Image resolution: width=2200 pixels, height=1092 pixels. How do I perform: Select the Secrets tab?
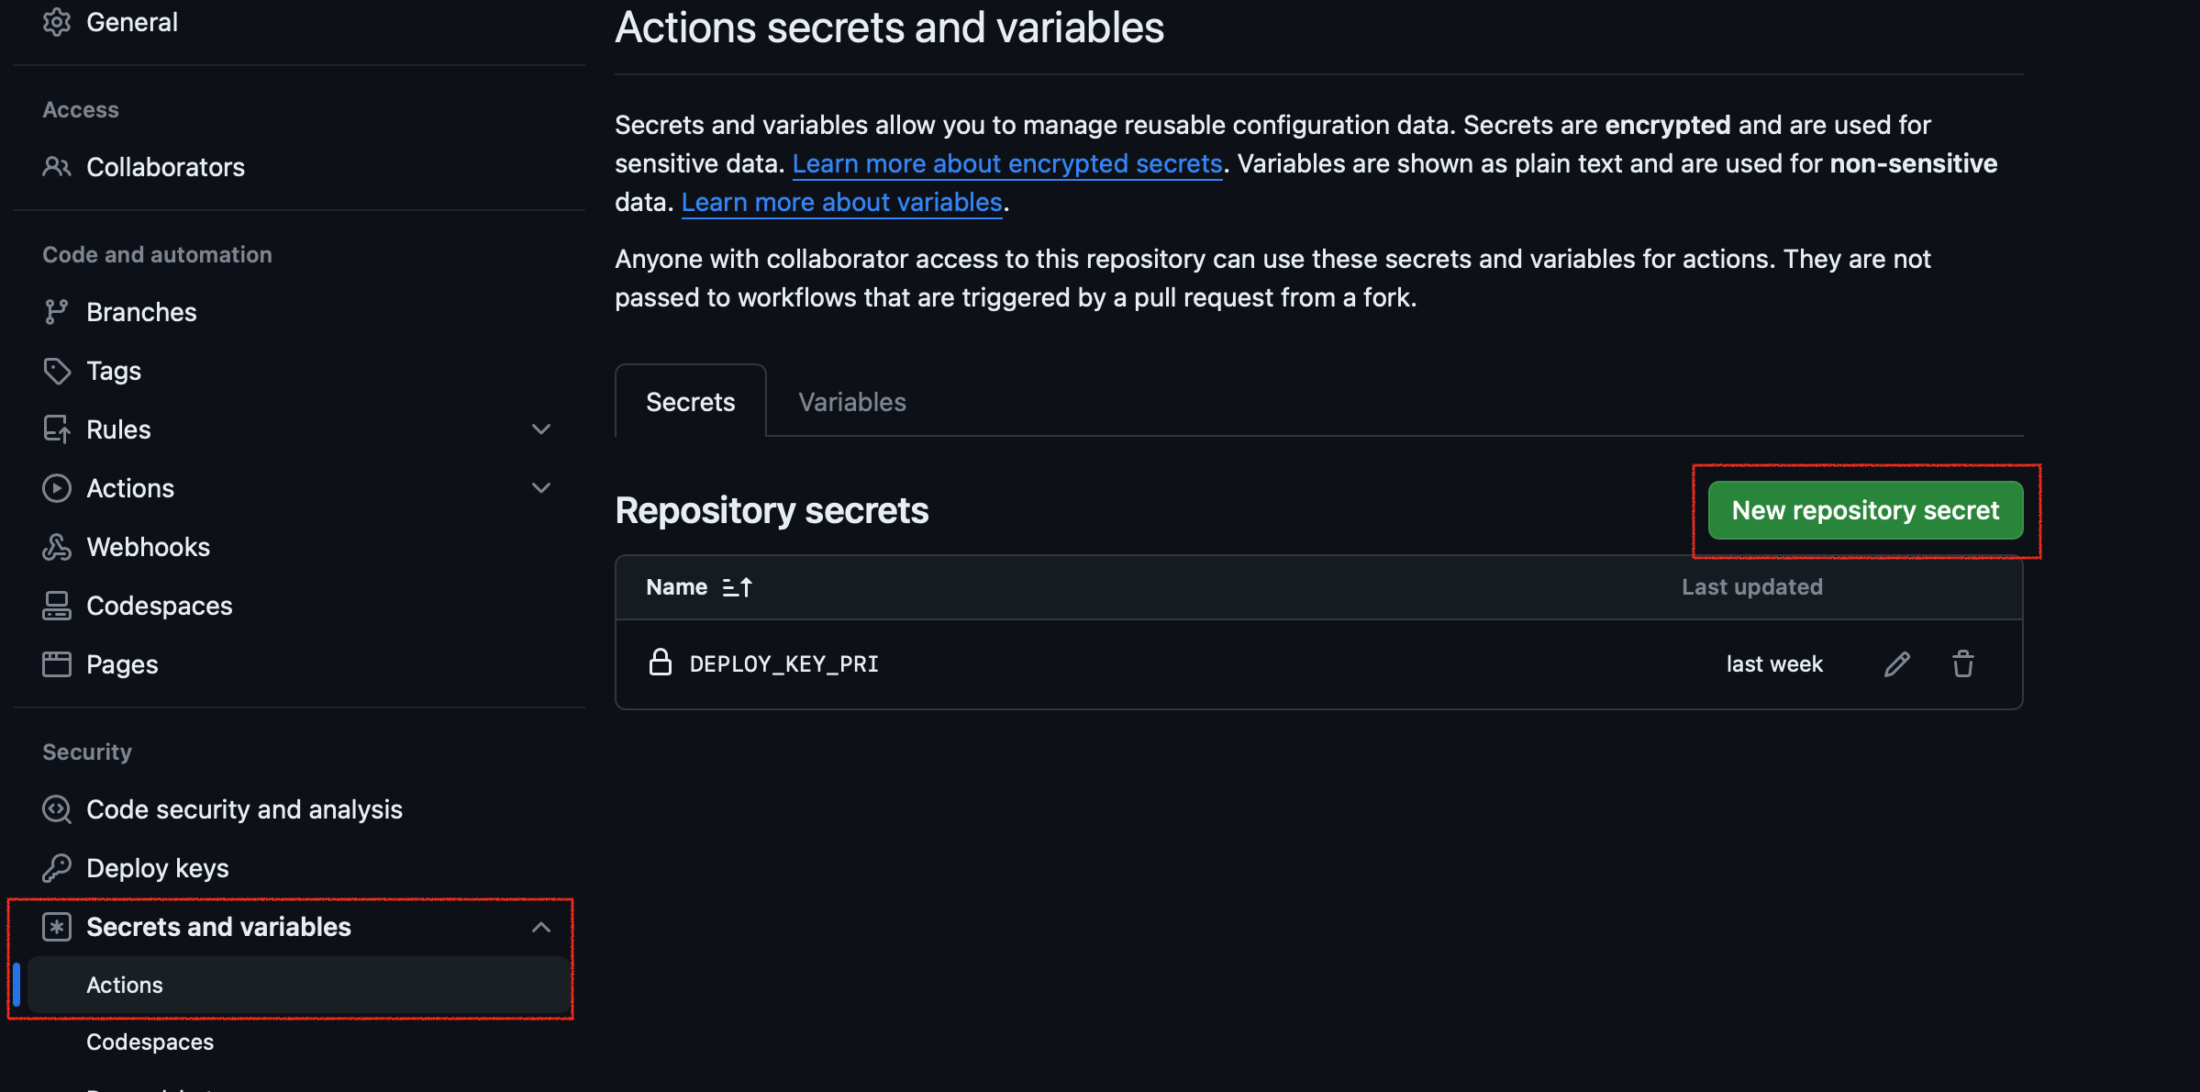[x=690, y=401]
